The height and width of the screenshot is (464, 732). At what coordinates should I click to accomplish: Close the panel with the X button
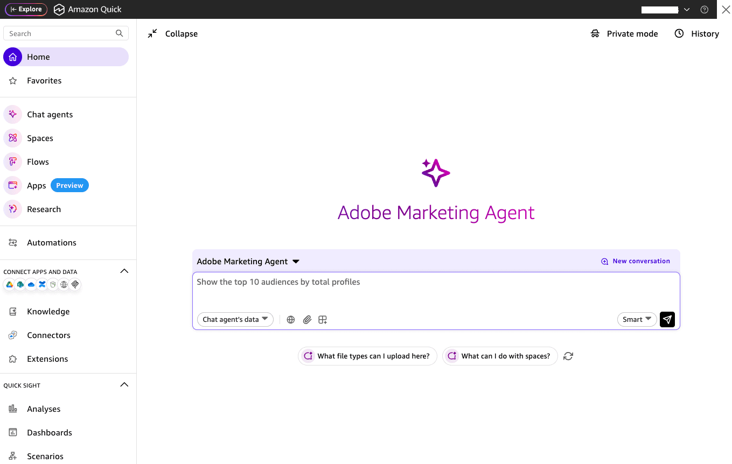726,10
